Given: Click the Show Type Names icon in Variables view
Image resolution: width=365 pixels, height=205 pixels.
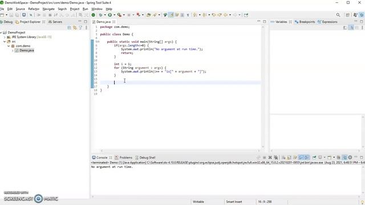Looking at the screenshot, I should [x=345, y=28].
